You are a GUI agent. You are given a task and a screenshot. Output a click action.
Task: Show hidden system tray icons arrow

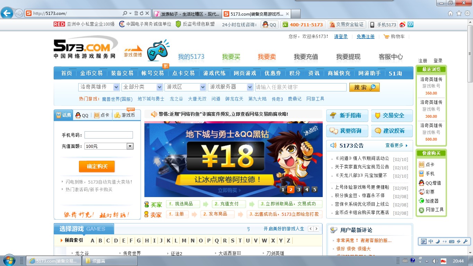[x=427, y=261]
